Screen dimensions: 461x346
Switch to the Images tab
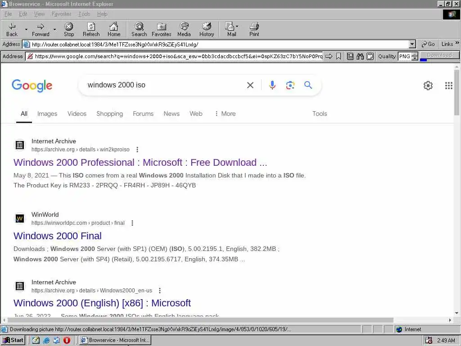47,114
